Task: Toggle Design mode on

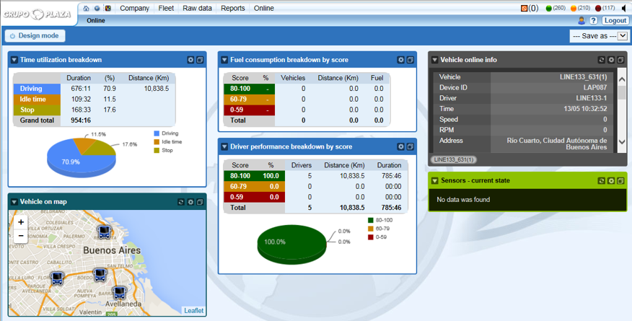Action: click(x=35, y=35)
